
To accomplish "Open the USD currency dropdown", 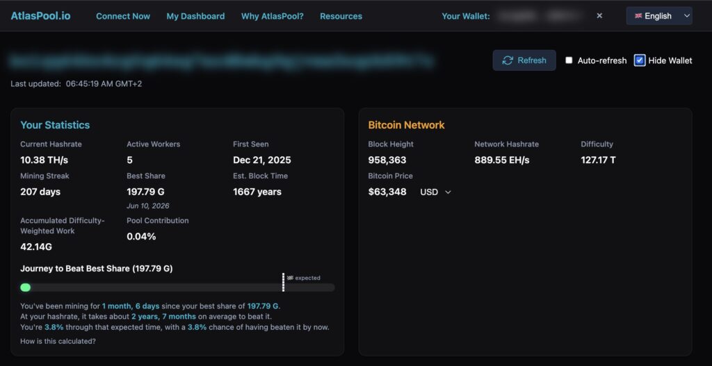I will [435, 192].
